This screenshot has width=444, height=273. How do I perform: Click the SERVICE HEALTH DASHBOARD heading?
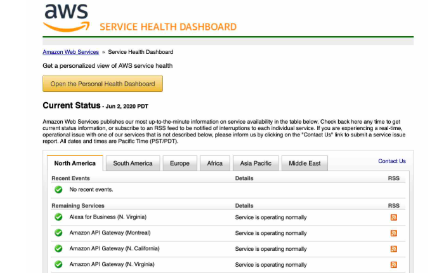click(x=168, y=27)
